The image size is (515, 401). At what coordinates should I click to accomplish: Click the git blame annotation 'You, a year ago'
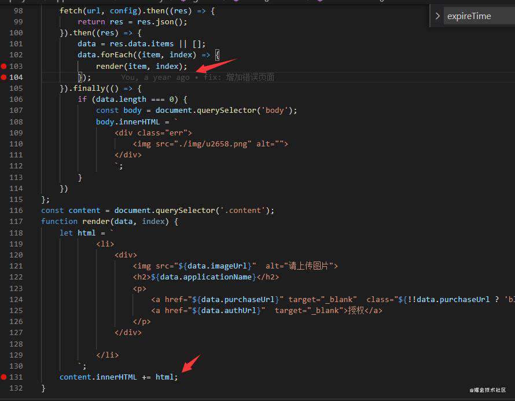point(155,78)
